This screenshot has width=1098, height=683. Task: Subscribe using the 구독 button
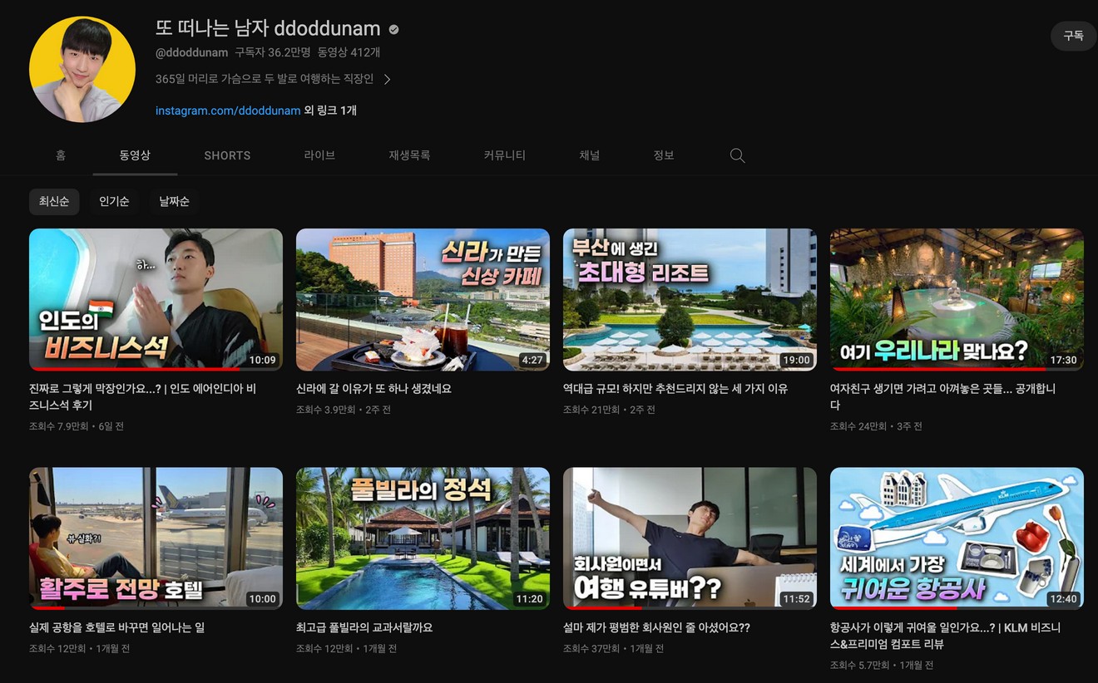(1073, 36)
